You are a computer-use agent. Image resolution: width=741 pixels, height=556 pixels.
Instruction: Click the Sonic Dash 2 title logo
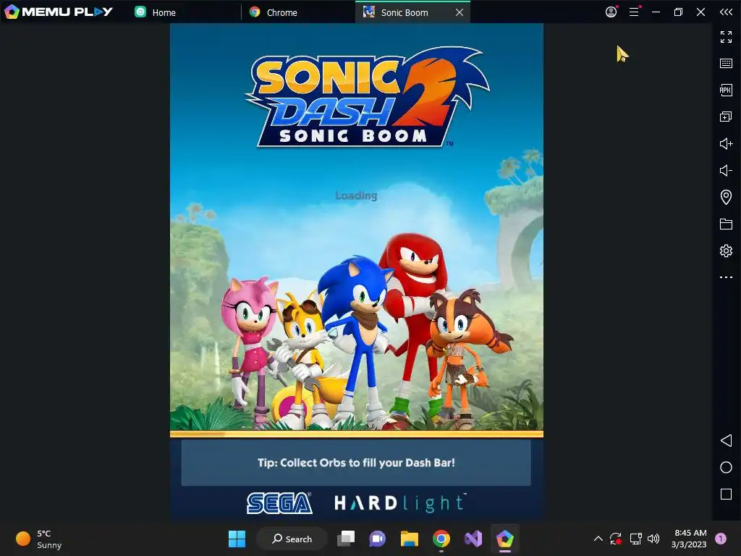point(367,97)
